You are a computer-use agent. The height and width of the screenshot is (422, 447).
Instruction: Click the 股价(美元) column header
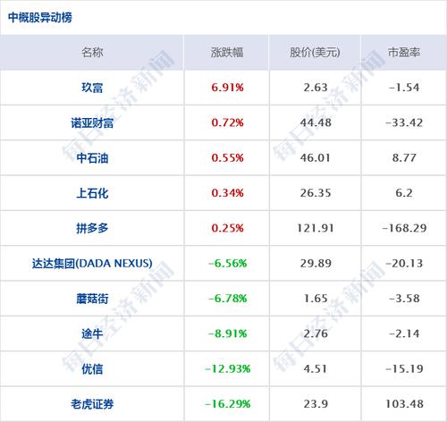pos(315,53)
